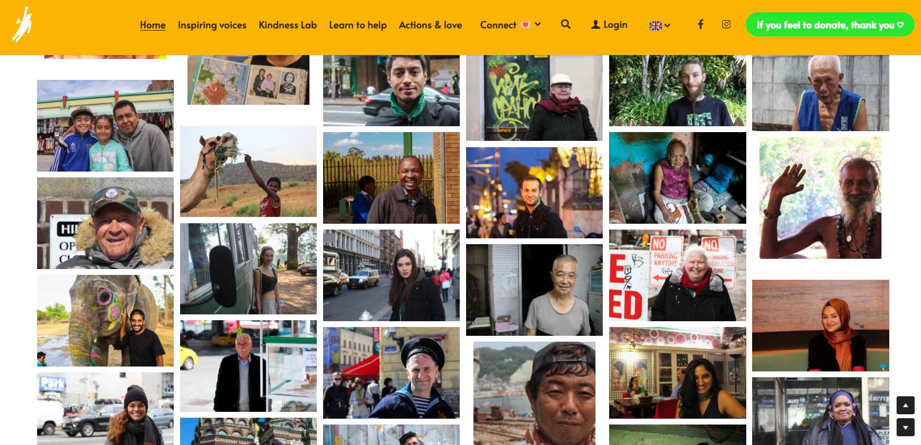921x445 pixels.
Task: Expand the Connect dropdown chevron
Action: click(x=538, y=24)
